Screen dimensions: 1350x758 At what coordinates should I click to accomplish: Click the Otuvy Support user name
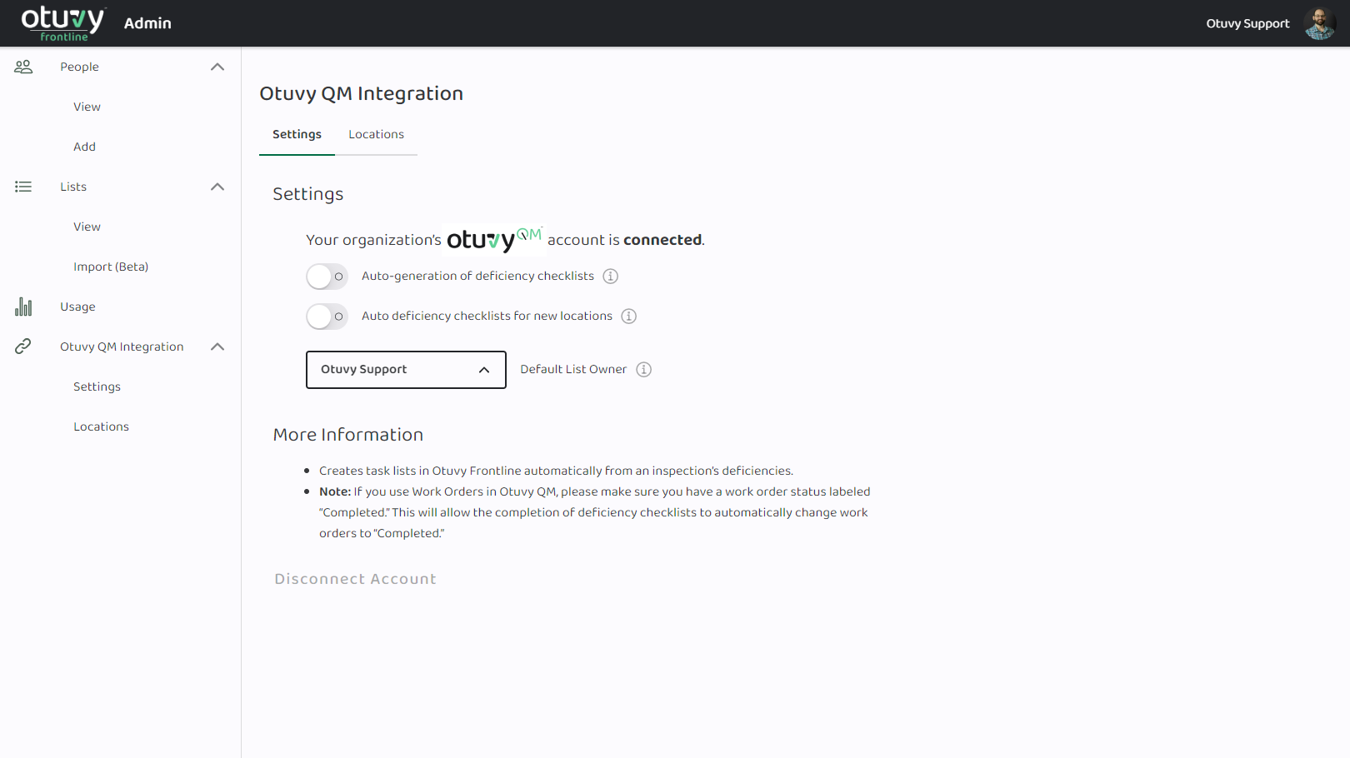[x=1247, y=23]
